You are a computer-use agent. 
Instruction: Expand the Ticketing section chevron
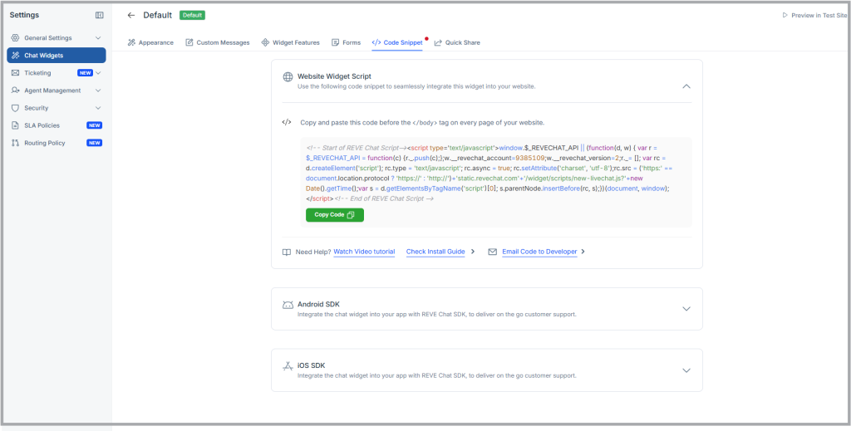[x=98, y=72]
